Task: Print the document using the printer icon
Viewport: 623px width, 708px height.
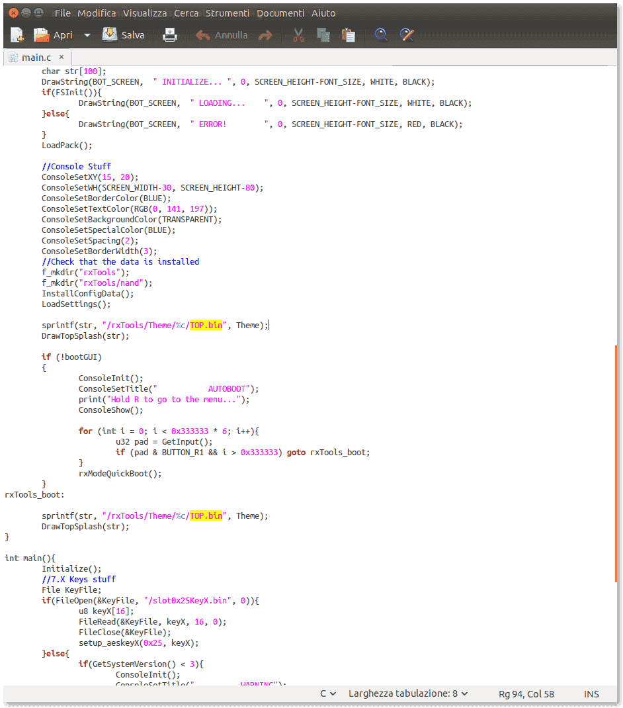Action: coord(170,35)
